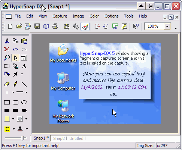Click the yellow foreground color swatch
The image size is (182, 150).
pos(7,119)
